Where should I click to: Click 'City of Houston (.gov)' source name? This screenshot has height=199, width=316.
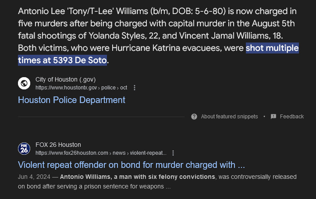tap(65, 80)
